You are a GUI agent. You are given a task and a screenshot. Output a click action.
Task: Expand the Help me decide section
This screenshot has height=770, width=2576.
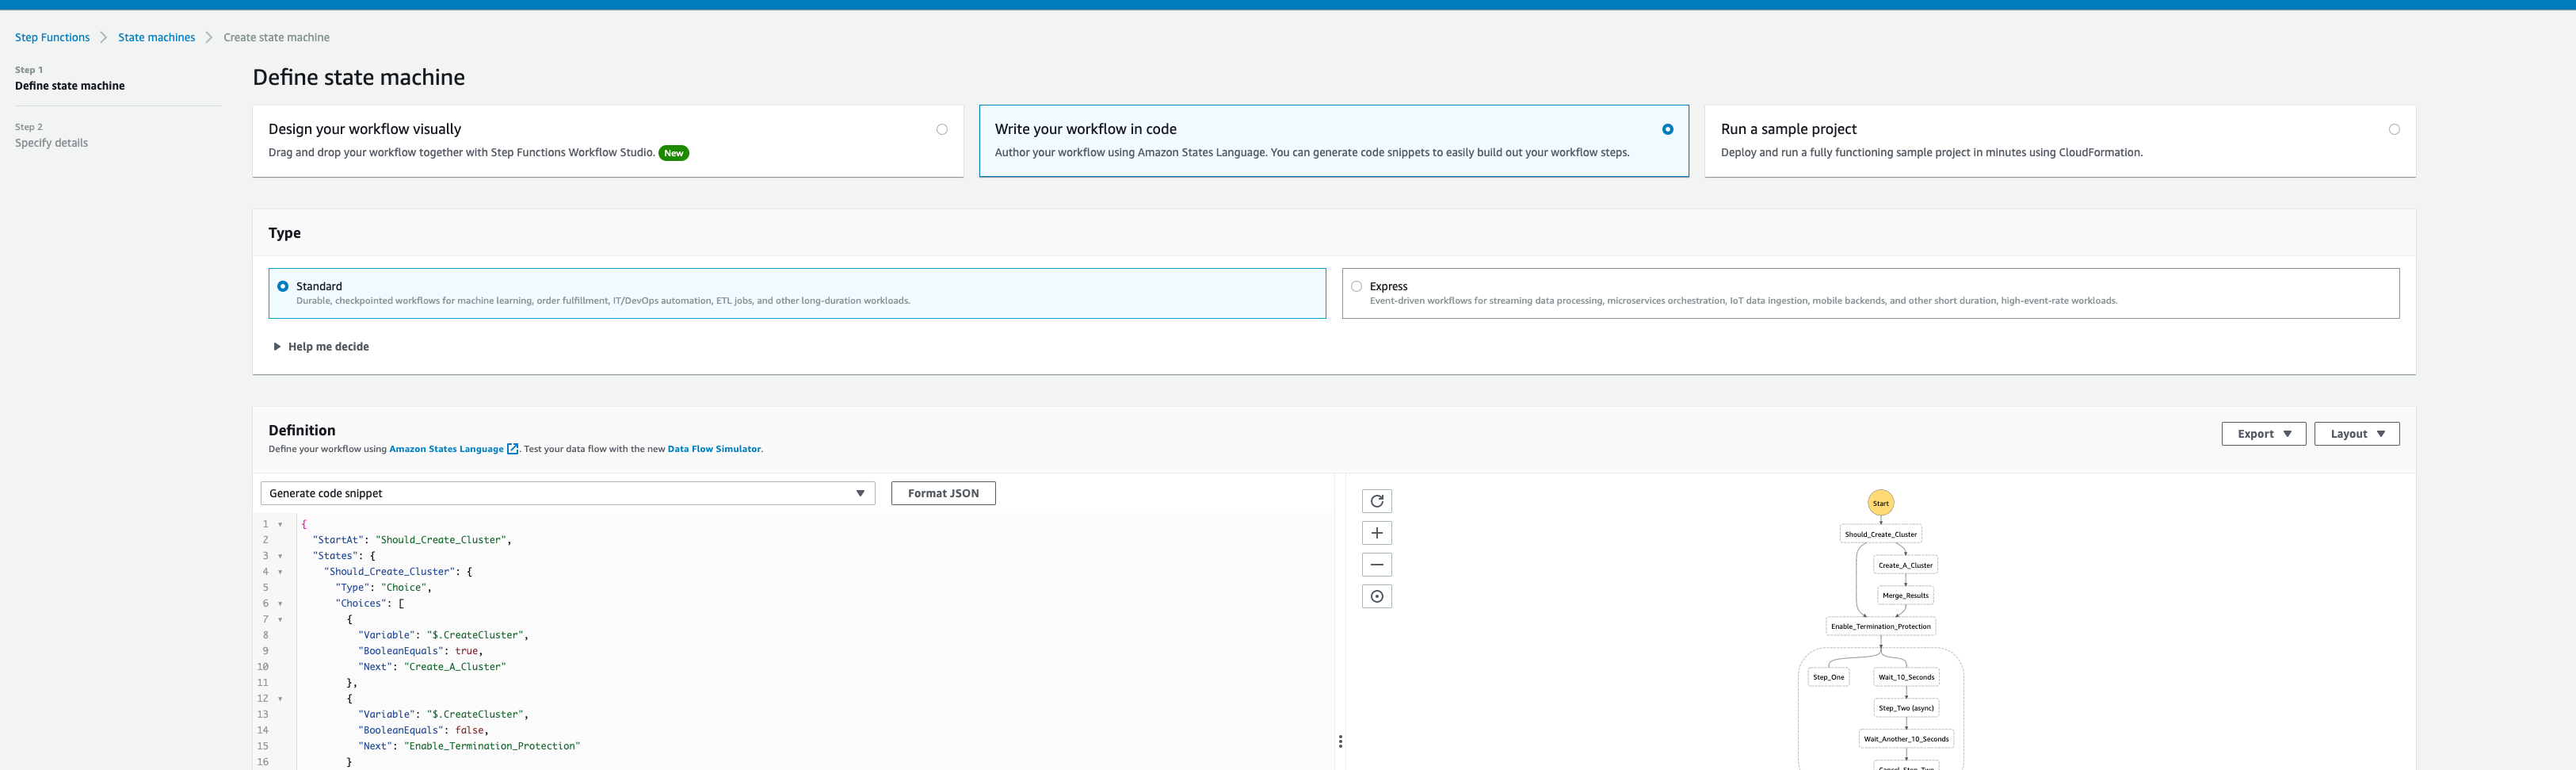coord(321,347)
